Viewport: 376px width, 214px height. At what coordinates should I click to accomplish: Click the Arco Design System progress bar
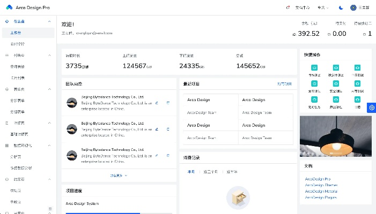[x=119, y=213]
